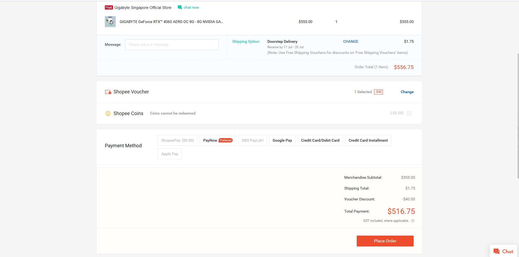Select ShopeePay payment method
Screen dimensions: 519x257
coord(177,140)
